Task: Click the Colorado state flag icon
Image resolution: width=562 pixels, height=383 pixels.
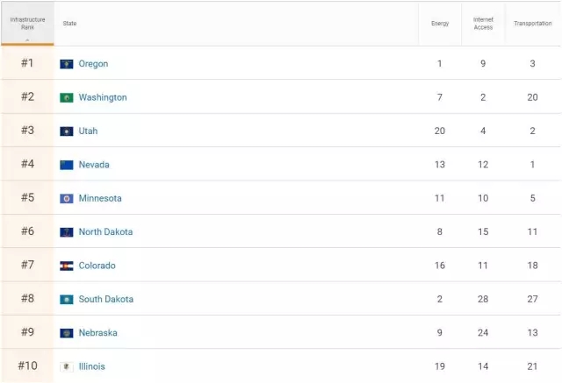Action: [67, 266]
